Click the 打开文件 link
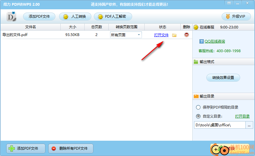The height and width of the screenshot is (156, 255). point(161,35)
